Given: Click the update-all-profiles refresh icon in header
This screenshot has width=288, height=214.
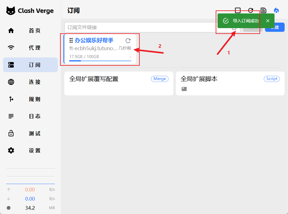Looking at the screenshot, I should coord(251,10).
